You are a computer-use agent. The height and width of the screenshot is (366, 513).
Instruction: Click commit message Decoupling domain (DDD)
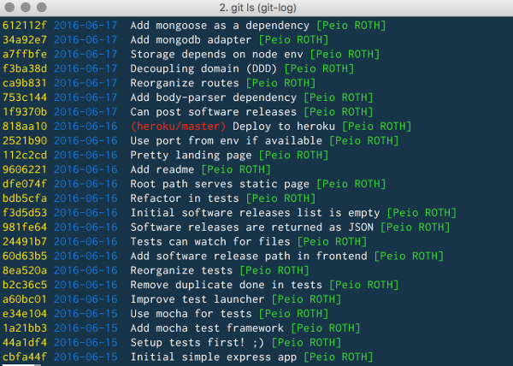203,68
